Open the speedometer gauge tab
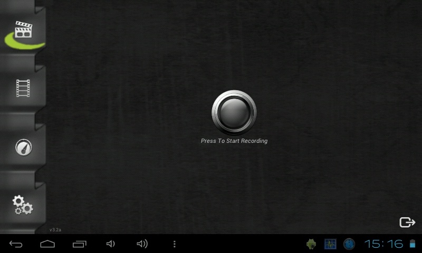 coord(23,147)
